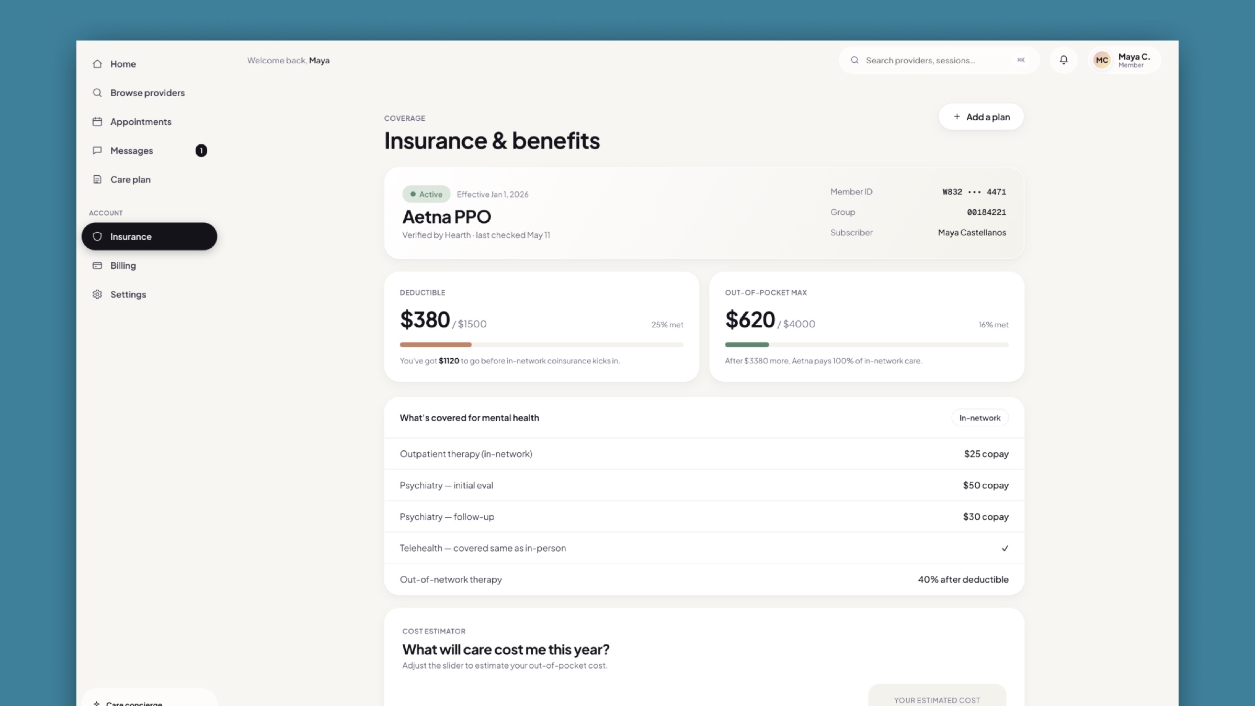Toggle the In-network filter pill
The width and height of the screenshot is (1255, 706).
[979, 418]
